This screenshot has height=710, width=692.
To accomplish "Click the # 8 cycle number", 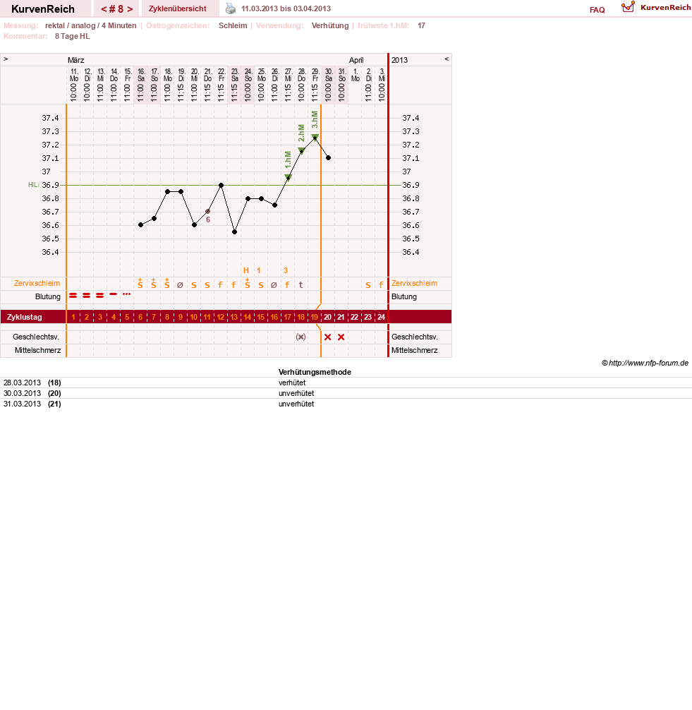I will (x=117, y=9).
